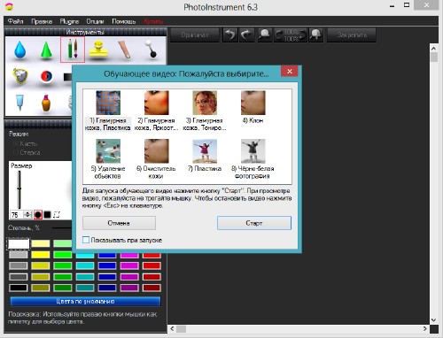This screenshot has width=443, height=338.
Task: Open the Файл menu
Action: 15,21
